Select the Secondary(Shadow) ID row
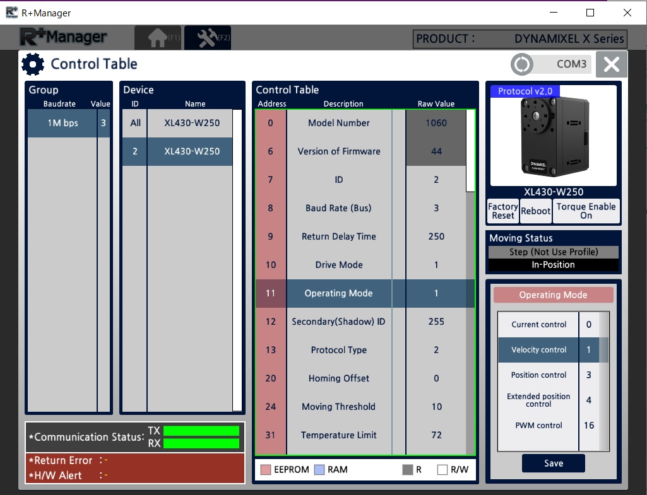 360,322
